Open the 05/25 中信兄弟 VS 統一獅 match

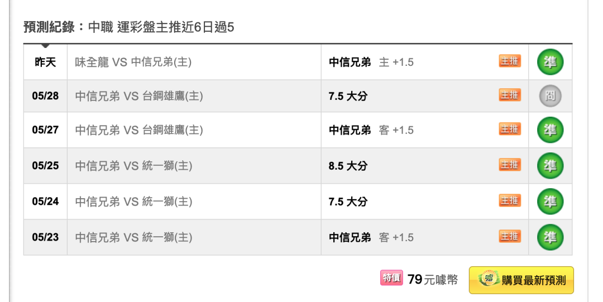click(x=133, y=166)
